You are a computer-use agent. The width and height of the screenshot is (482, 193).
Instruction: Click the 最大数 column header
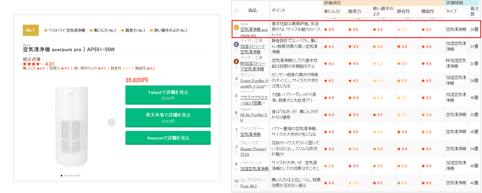[475, 12]
